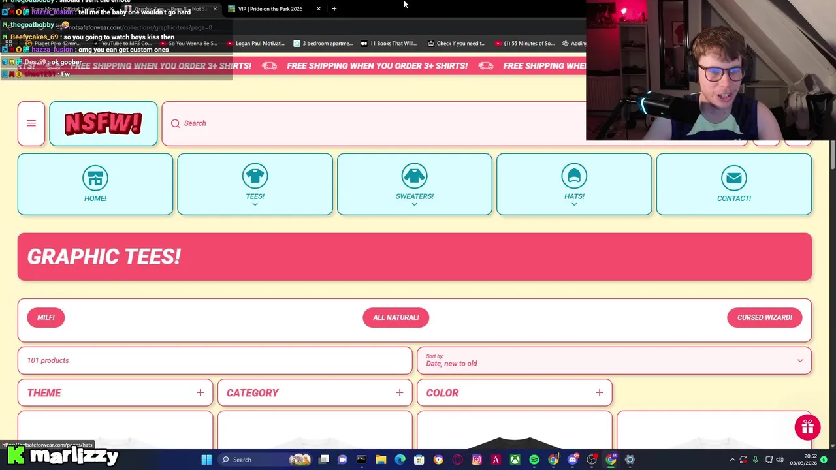Click the volume icon in the system tray
This screenshot has width=836, height=470.
[780, 460]
